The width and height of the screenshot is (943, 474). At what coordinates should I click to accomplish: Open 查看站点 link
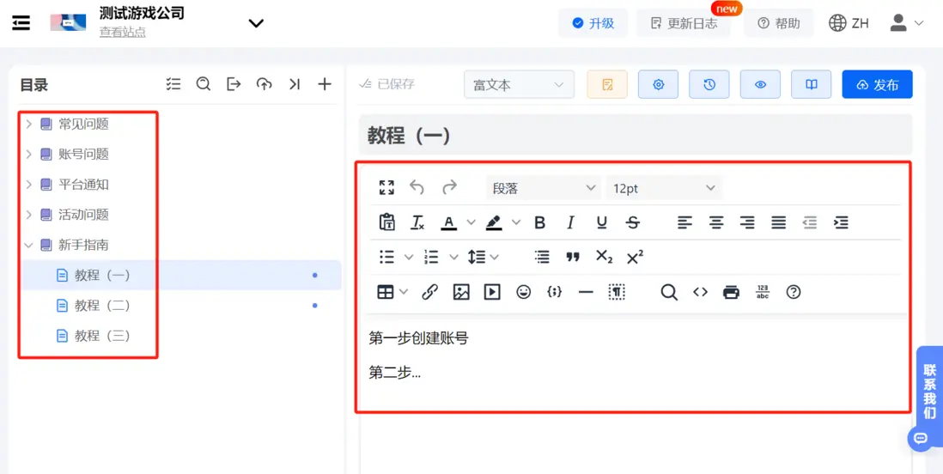tap(123, 33)
